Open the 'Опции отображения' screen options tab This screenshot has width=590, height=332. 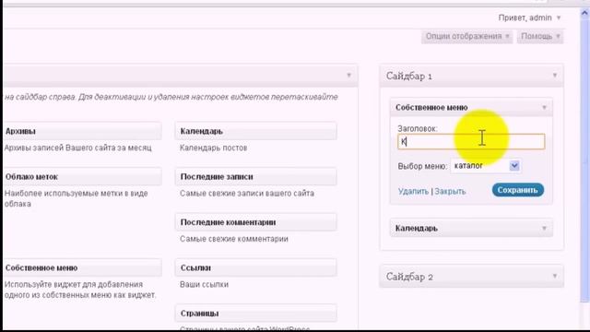click(x=467, y=37)
